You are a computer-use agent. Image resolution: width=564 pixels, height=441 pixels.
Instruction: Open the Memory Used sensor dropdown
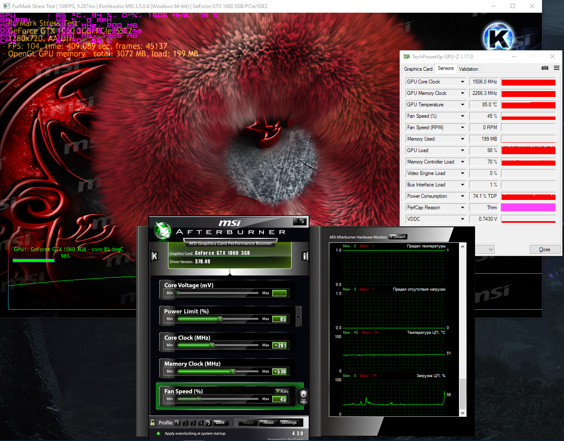coord(462,139)
